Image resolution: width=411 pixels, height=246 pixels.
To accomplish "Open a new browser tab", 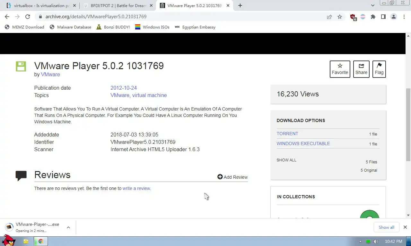I will click(240, 5).
